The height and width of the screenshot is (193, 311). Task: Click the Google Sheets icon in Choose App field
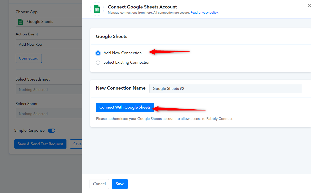pos(21,22)
